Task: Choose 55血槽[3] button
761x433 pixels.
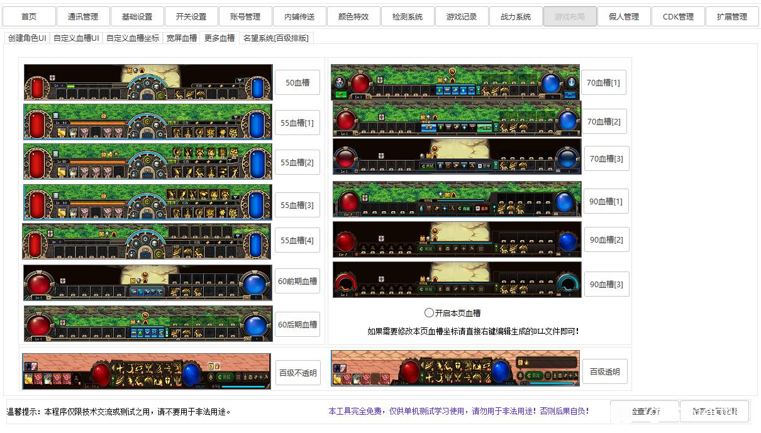Action: click(297, 205)
